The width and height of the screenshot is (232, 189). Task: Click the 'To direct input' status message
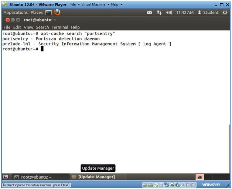point(36,185)
